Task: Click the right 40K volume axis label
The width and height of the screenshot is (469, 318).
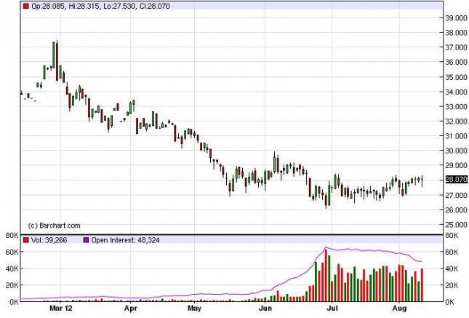Action: (452, 269)
